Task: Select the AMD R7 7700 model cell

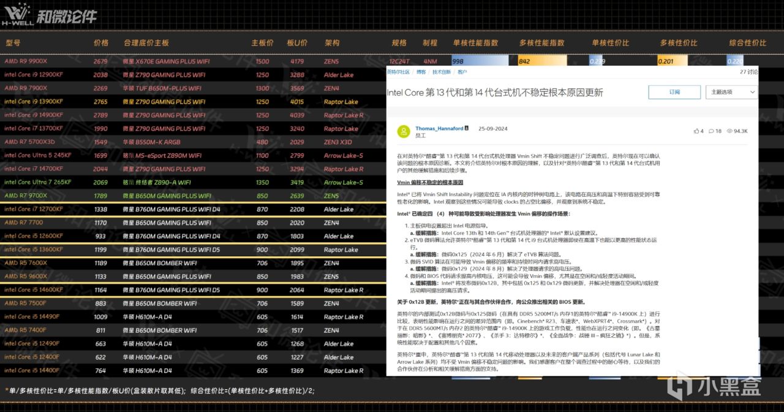Action: (x=24, y=223)
